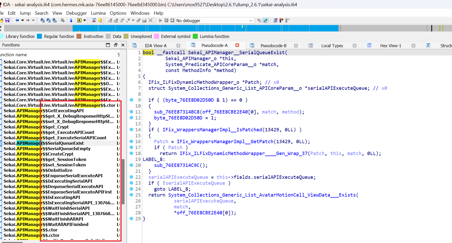Click sub_76EE87314C9C call on line 20
This screenshot has height=243, width=452.
tap(177, 165)
